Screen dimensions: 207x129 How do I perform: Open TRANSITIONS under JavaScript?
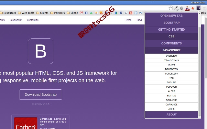pos(171,60)
